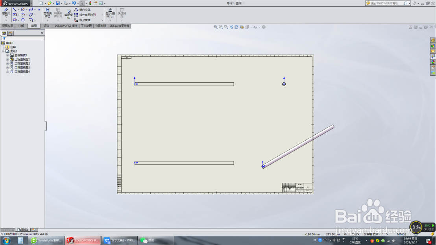Select the Smart Dimension (智能尺寸) tool

6,13
